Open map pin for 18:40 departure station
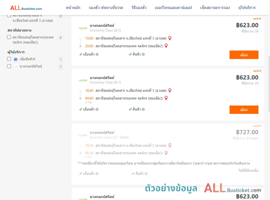 [170, 90]
